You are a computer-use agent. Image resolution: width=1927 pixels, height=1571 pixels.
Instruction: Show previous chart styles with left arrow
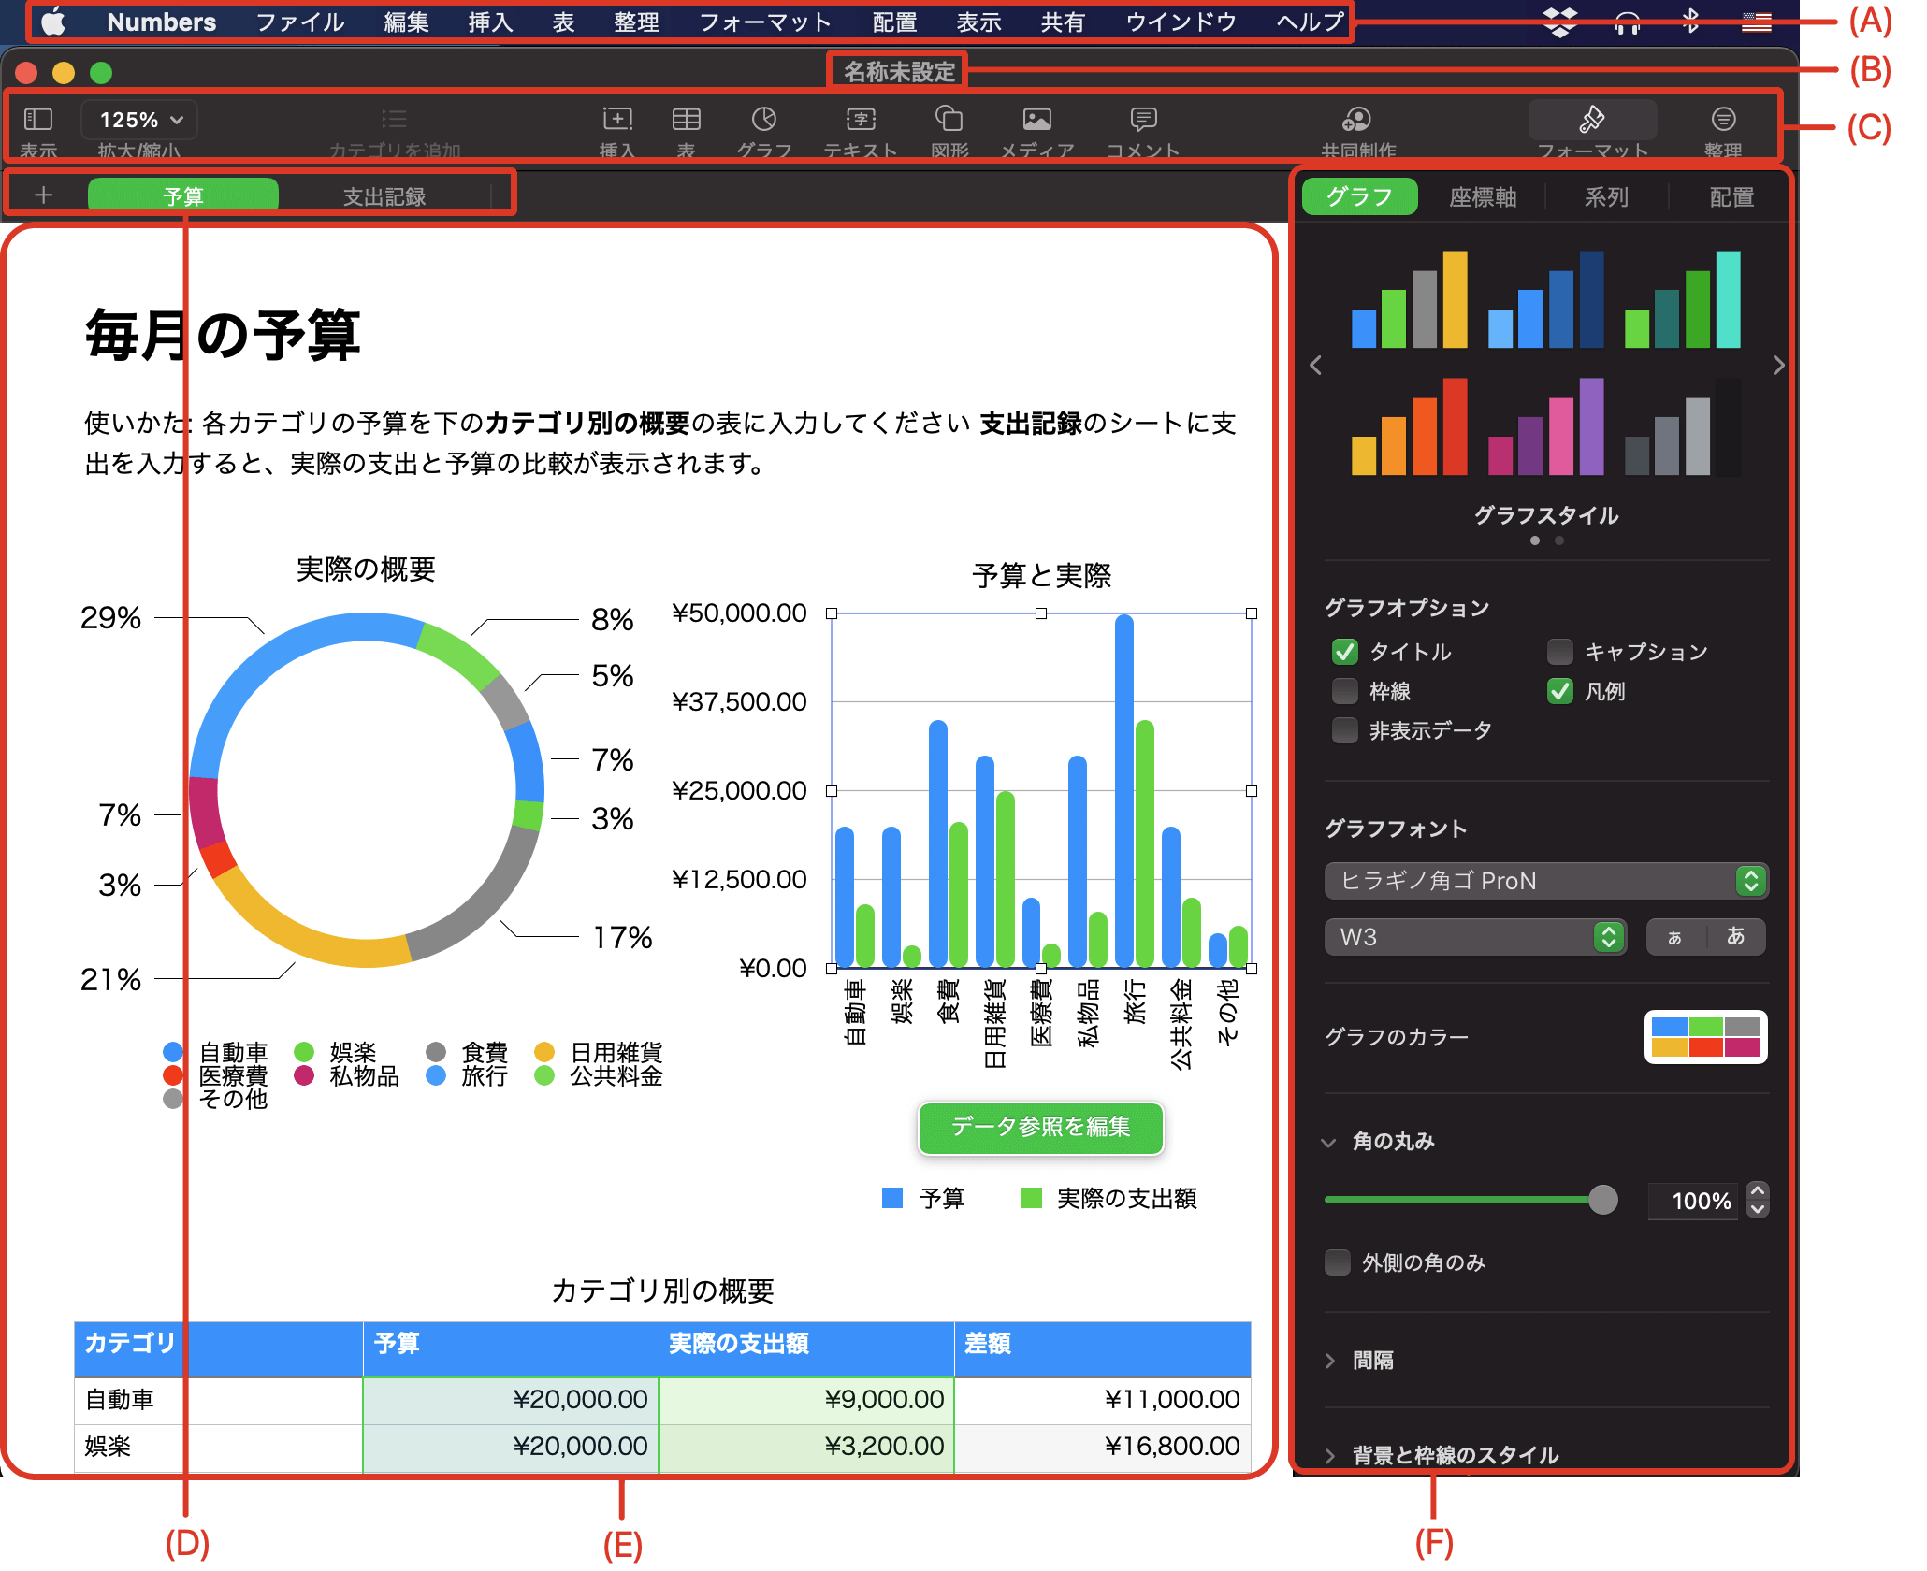pos(1315,365)
